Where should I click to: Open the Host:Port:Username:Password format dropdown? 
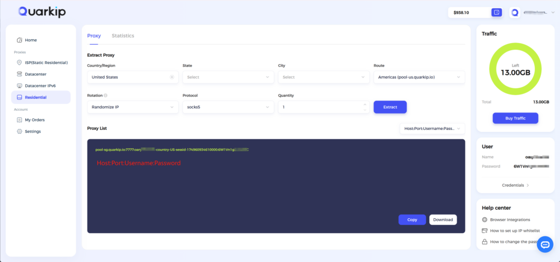tap(432, 129)
